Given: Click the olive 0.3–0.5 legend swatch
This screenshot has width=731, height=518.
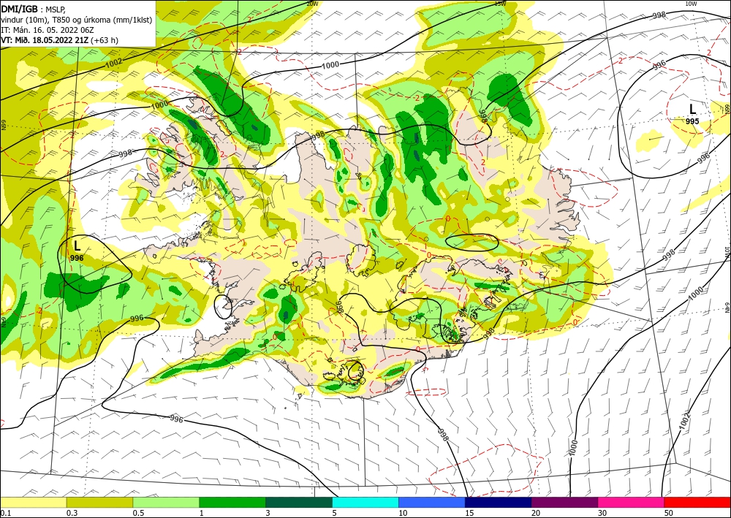Looking at the screenshot, I should point(99,502).
